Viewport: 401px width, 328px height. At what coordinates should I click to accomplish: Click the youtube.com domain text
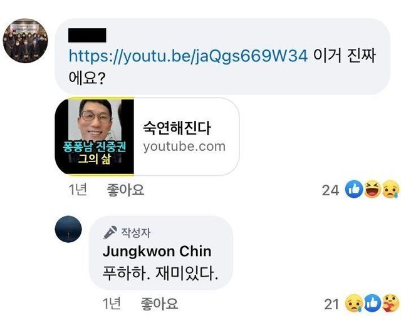pos(184,146)
